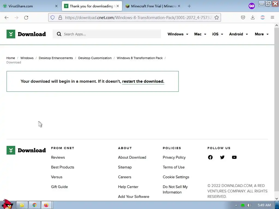
Task: Open Desktop Enhancements breadcrumb
Action: (x=56, y=58)
